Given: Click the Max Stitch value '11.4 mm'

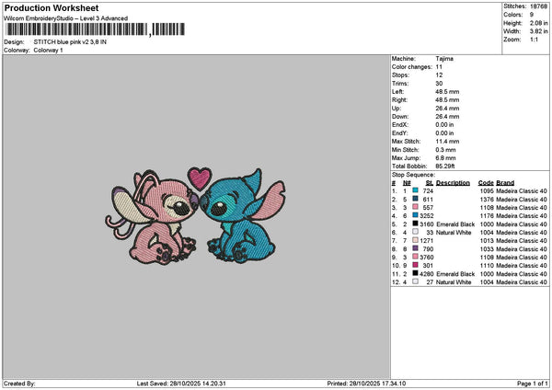Looking at the screenshot, I should [x=447, y=142].
